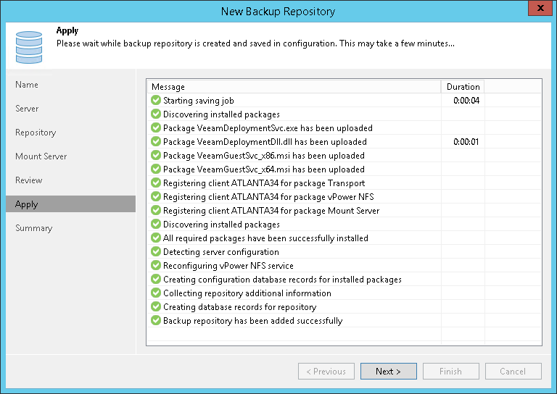This screenshot has width=557, height=394.
Task: Select 'Detecting server configuration' message text
Action: [221, 252]
